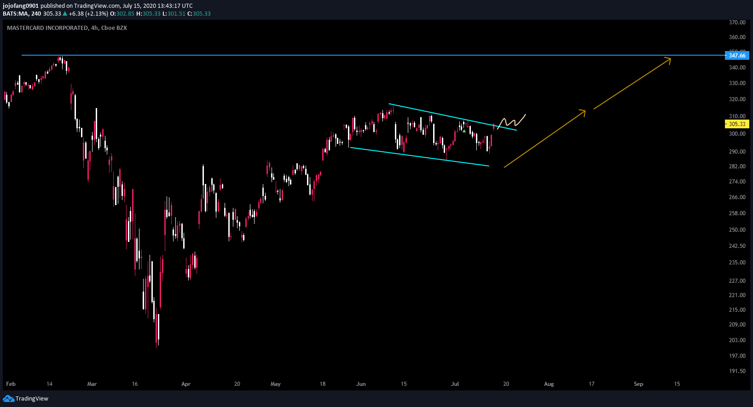Click the 282.00 price axis label
The height and width of the screenshot is (407, 753).
pyautogui.click(x=737, y=166)
